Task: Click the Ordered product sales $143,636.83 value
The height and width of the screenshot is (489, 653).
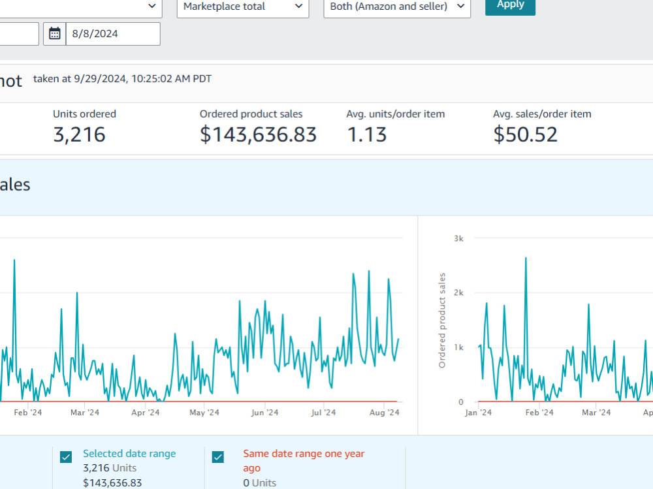Action: tap(258, 134)
